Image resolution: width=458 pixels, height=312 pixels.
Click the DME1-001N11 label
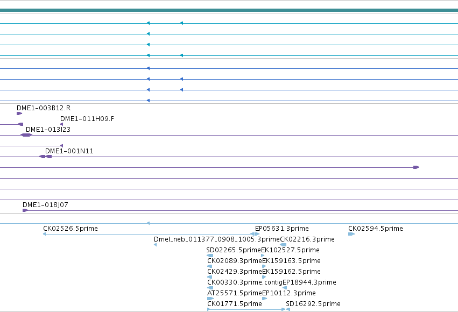tap(69, 151)
